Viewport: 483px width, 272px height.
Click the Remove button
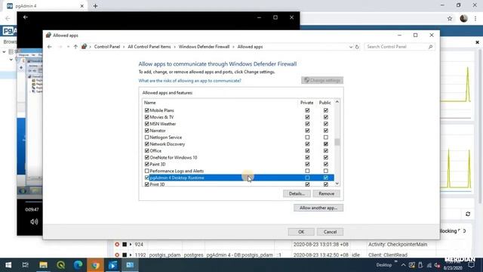coord(326,193)
